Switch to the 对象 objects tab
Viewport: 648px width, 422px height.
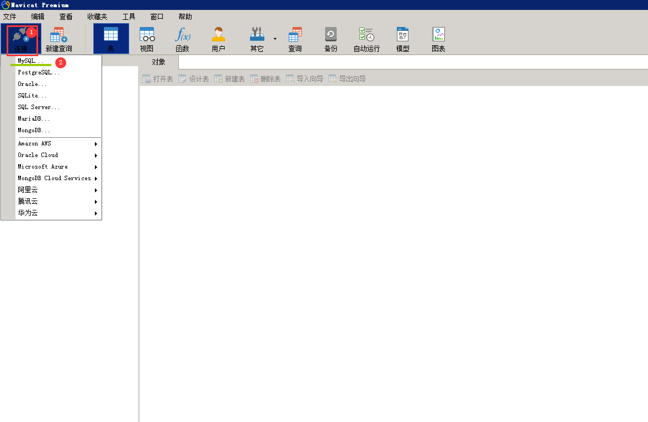pyautogui.click(x=159, y=62)
